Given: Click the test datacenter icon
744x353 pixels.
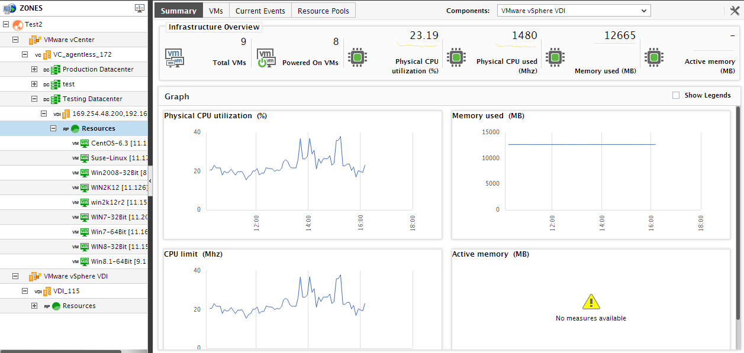Looking at the screenshot, I should point(56,84).
